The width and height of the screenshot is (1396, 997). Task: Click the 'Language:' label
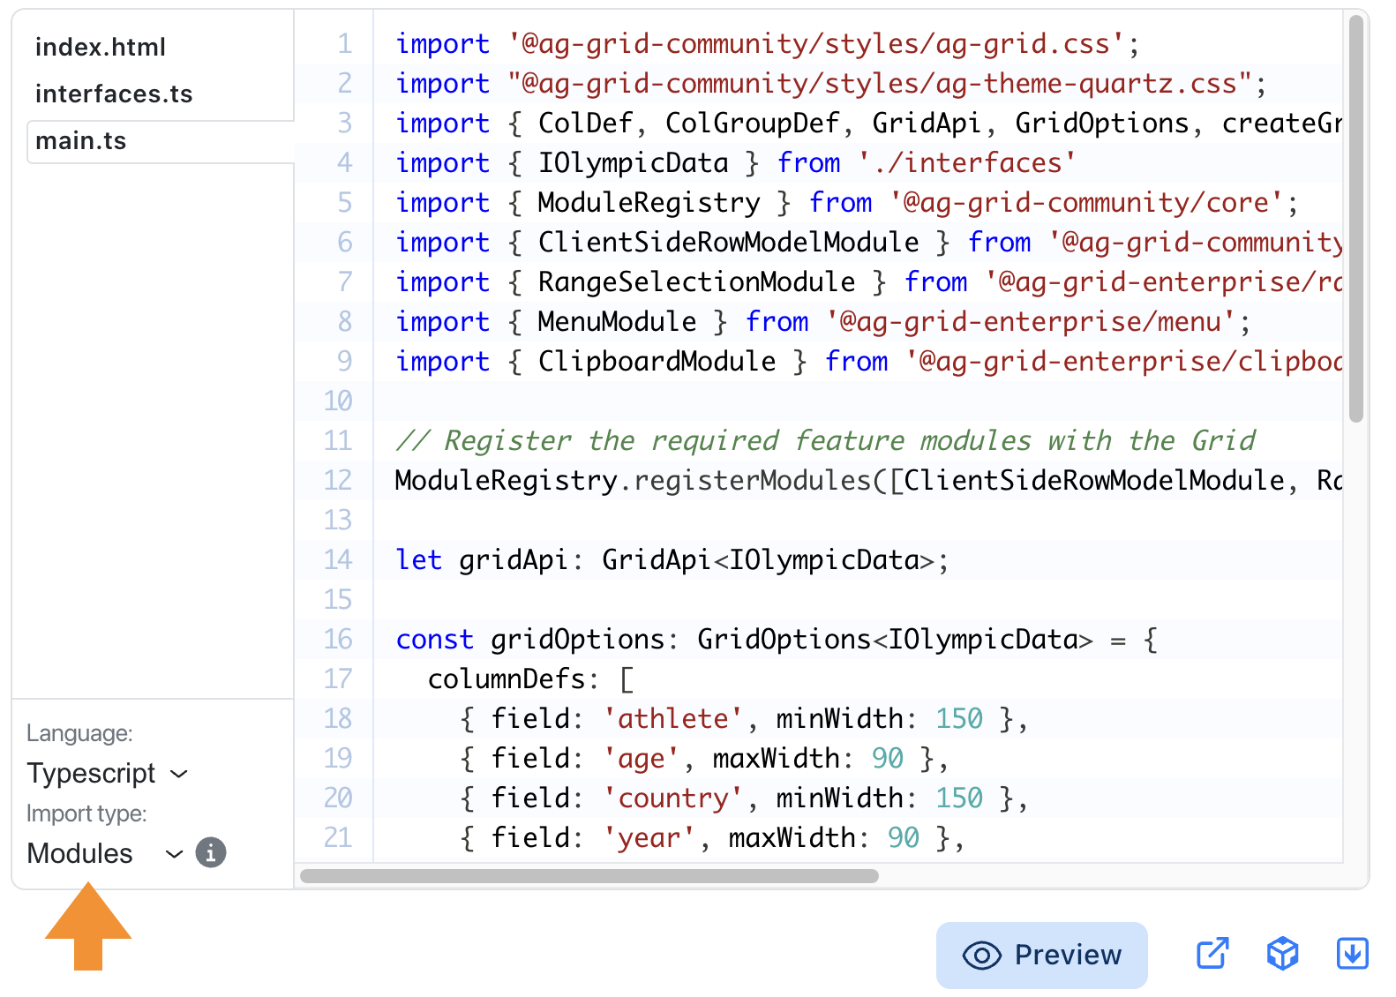[79, 733]
